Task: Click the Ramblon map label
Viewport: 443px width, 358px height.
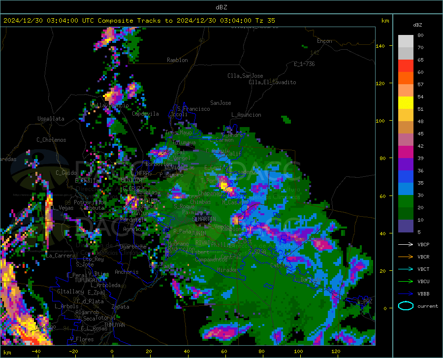Action: (177, 60)
